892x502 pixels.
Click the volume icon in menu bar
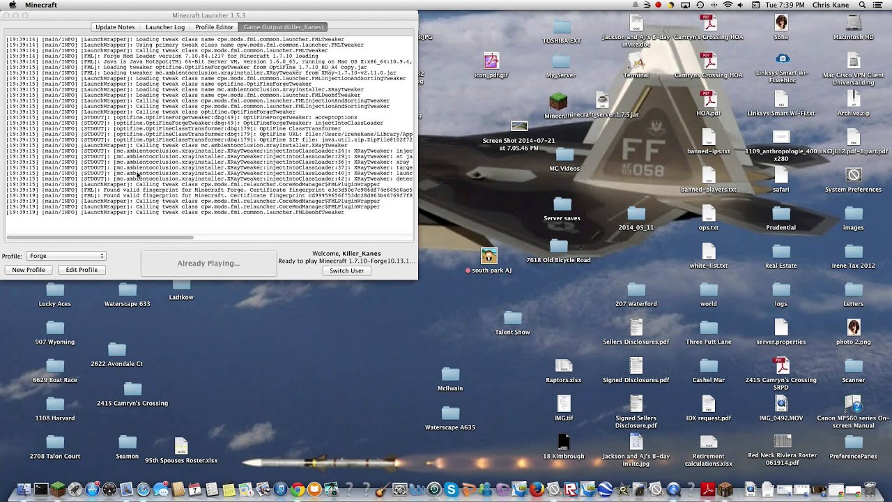coord(741,5)
